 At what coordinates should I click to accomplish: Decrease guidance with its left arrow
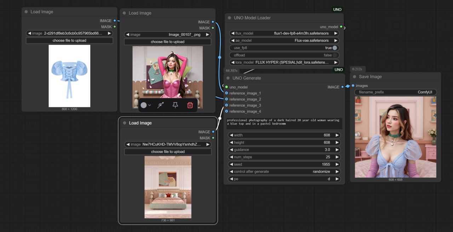(x=231, y=150)
